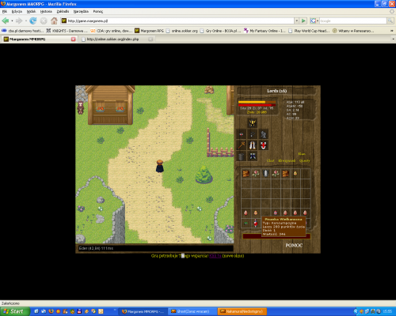The image size is (396, 316).
Task: Open the Pomoc menu
Action: [x=98, y=11]
